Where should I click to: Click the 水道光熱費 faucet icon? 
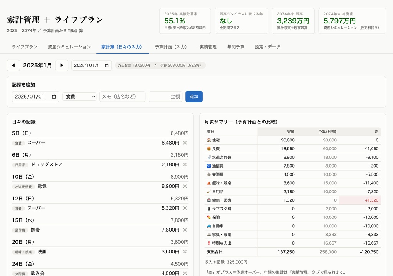(x=209, y=157)
